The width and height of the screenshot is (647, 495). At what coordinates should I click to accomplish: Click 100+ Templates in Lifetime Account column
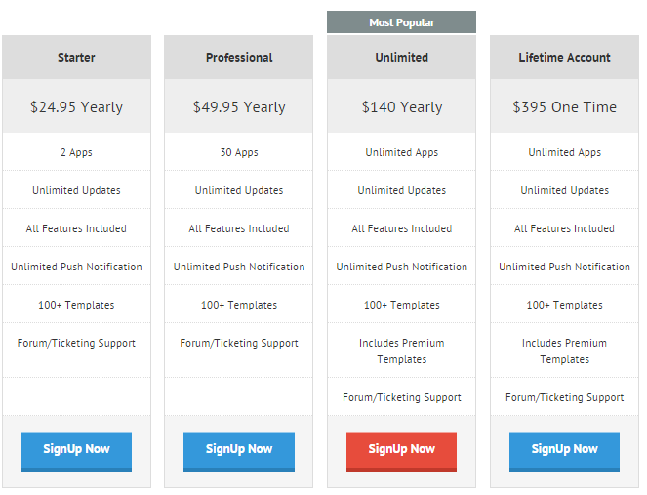564,306
